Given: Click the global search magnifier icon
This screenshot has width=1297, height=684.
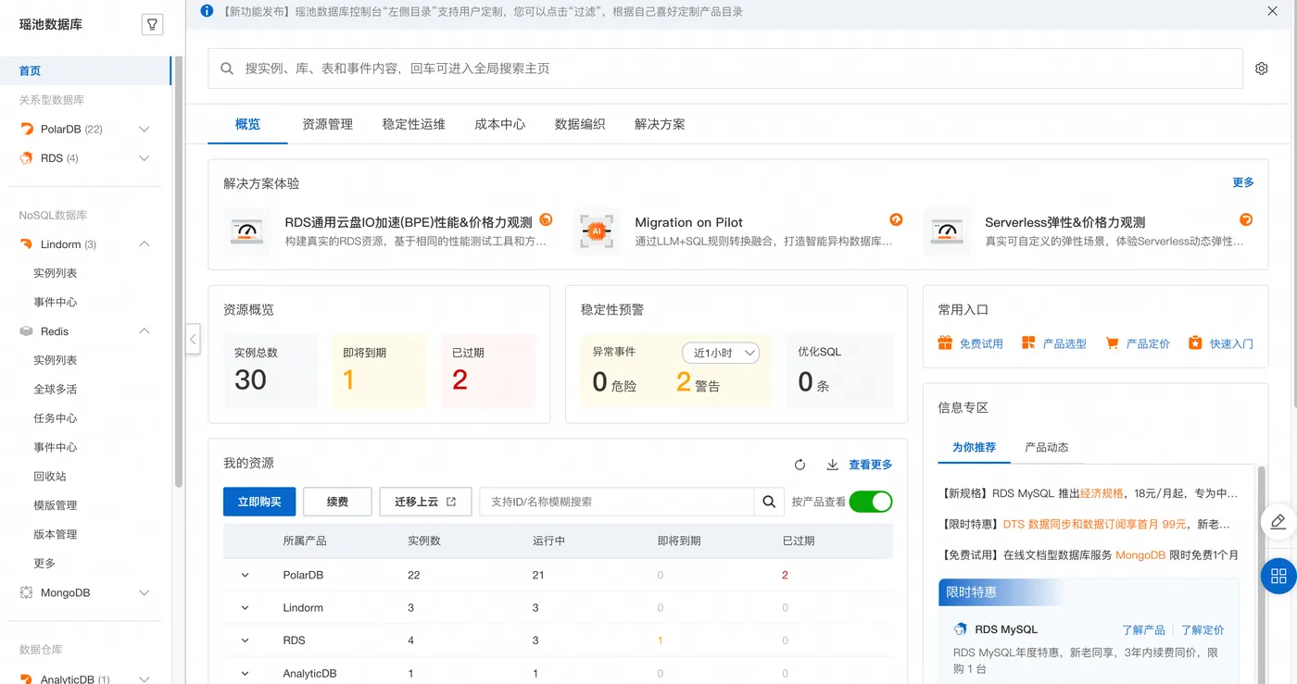Looking at the screenshot, I should point(227,68).
